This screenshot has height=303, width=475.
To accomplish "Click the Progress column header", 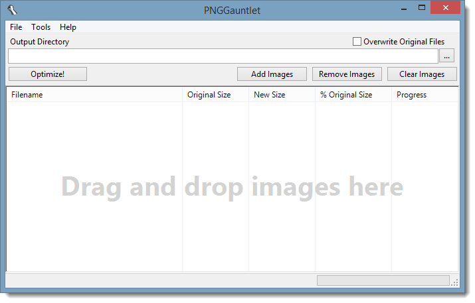I will click(425, 95).
